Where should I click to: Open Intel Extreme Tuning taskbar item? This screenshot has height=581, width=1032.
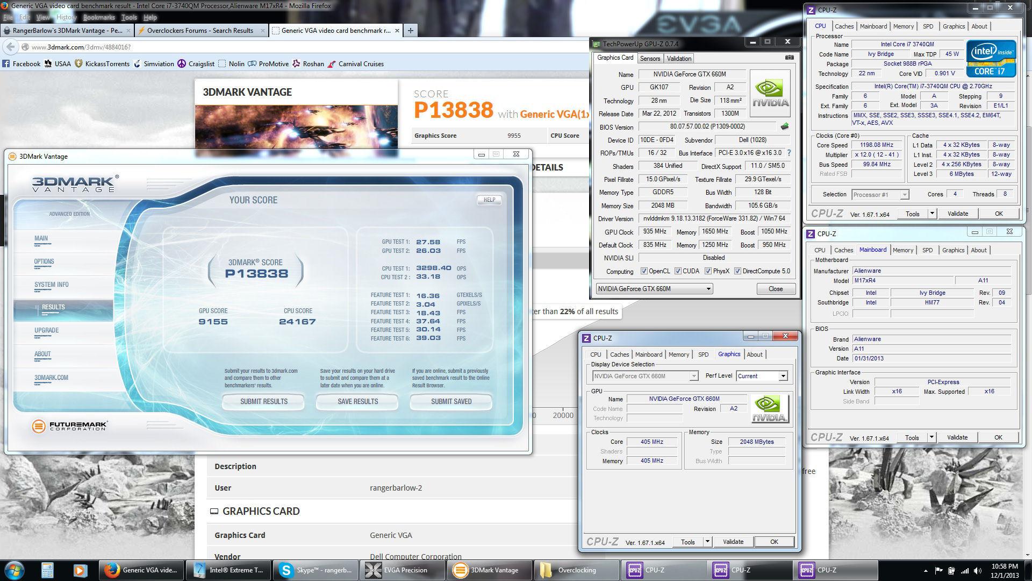pos(228,570)
